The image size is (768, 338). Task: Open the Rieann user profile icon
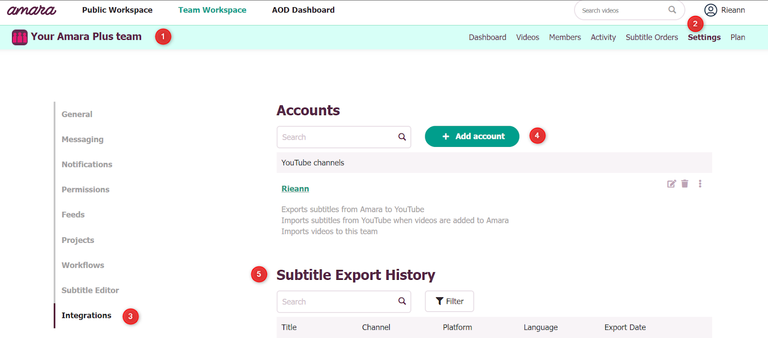(710, 10)
